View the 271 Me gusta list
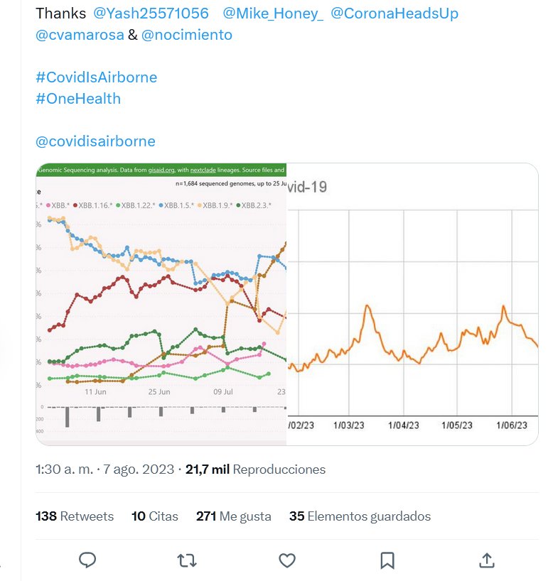 234,516
